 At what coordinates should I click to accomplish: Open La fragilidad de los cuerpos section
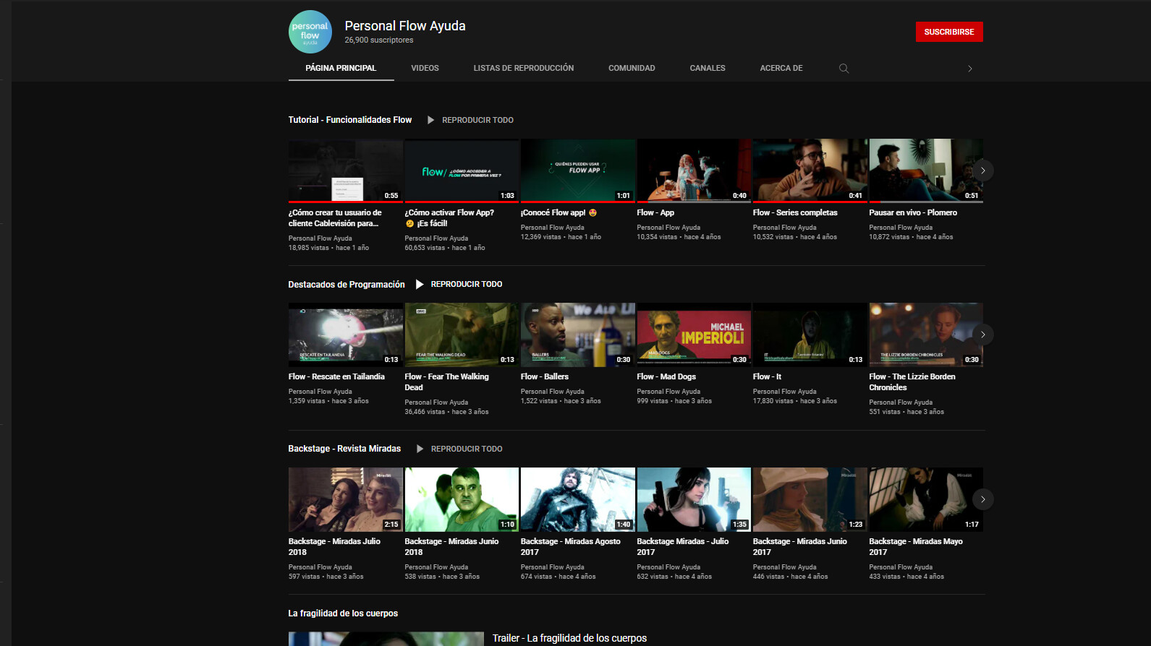pos(343,613)
